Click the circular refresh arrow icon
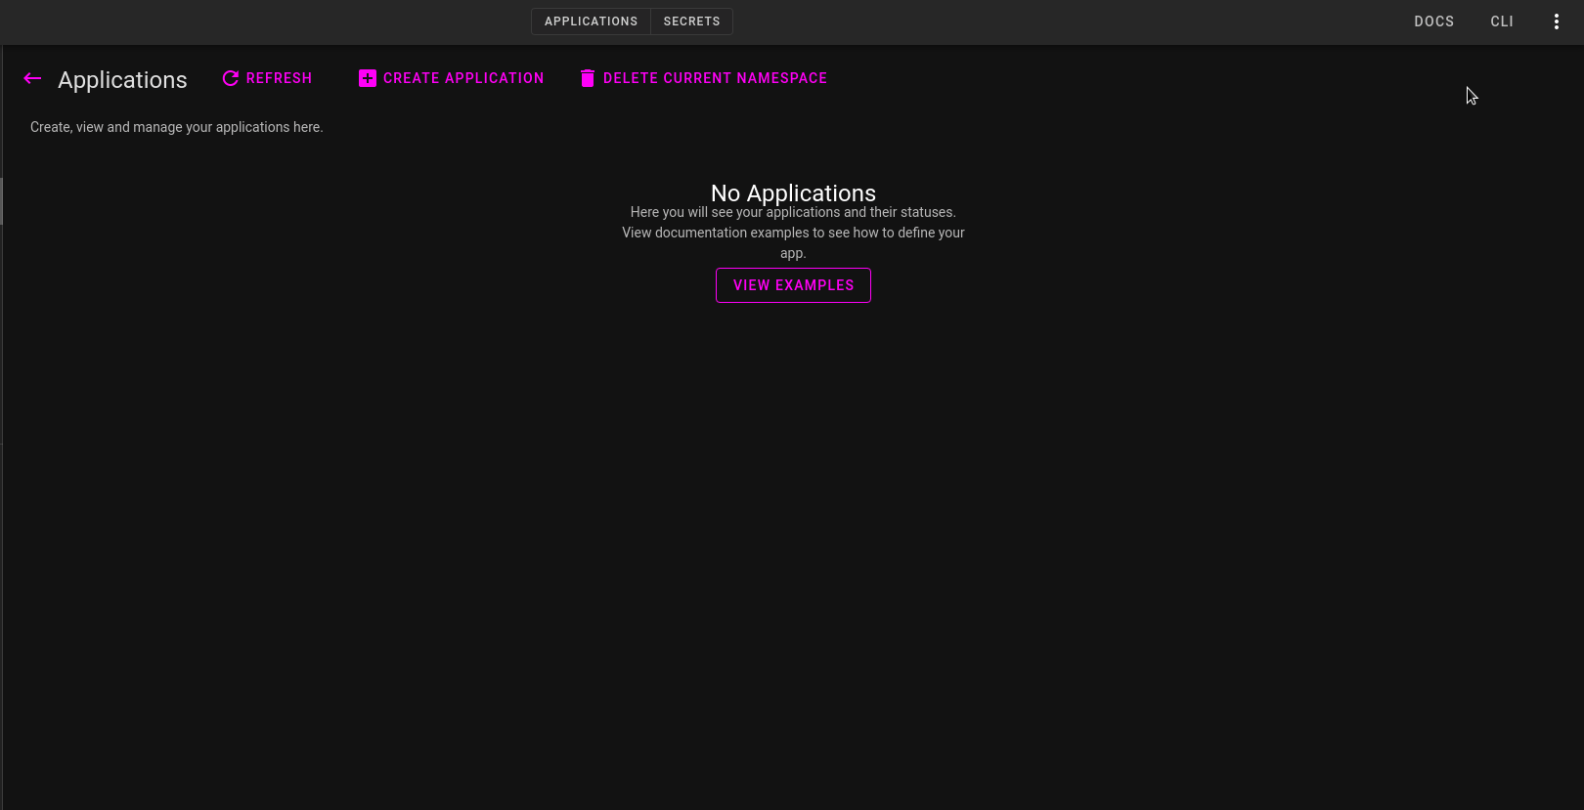Screen dimensions: 1584x810 tap(231, 78)
